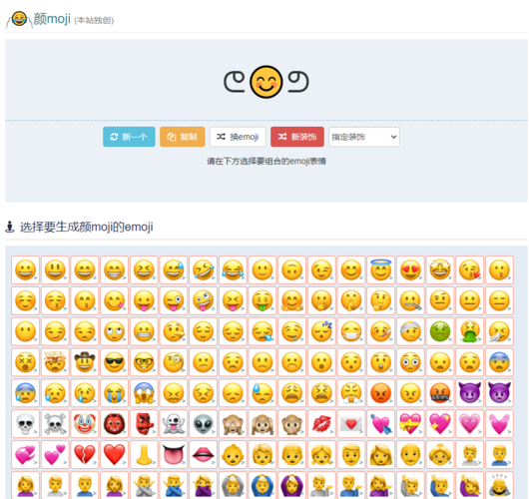The width and height of the screenshot is (529, 499).
Task: Select the love letter envelope emoji
Action: coord(351,424)
